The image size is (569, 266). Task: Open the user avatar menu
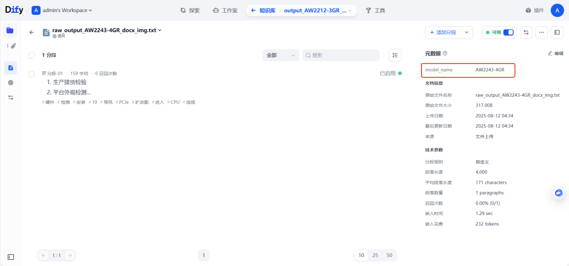pos(557,11)
